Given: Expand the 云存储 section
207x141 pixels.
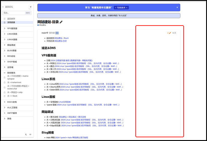Looking at the screenshot, I should tap(10, 67).
